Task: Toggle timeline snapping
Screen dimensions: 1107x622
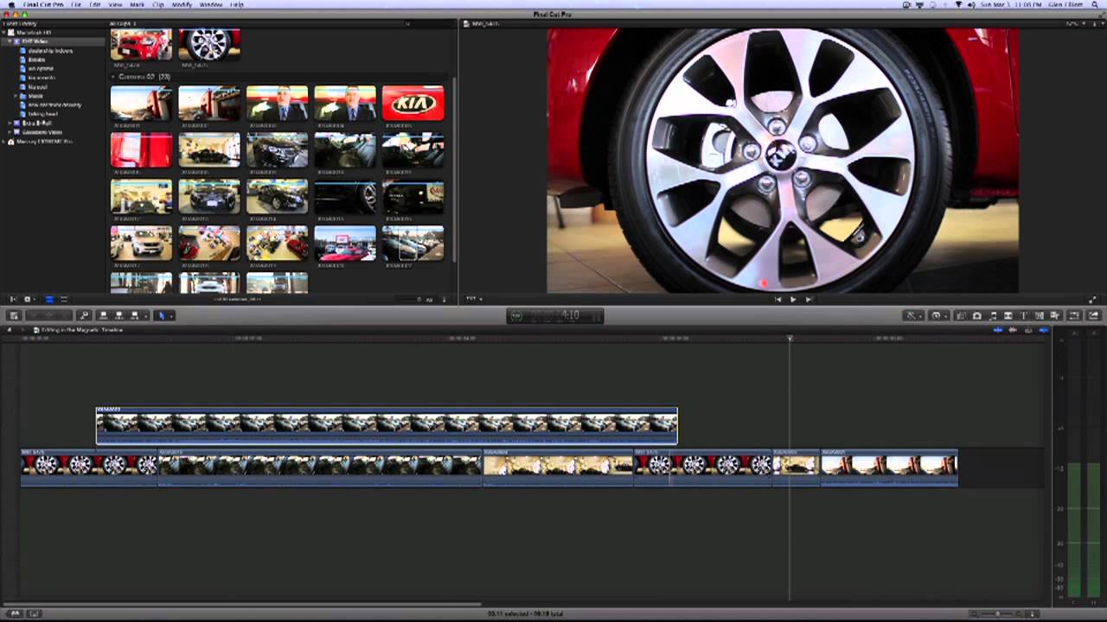Action: (x=1044, y=329)
